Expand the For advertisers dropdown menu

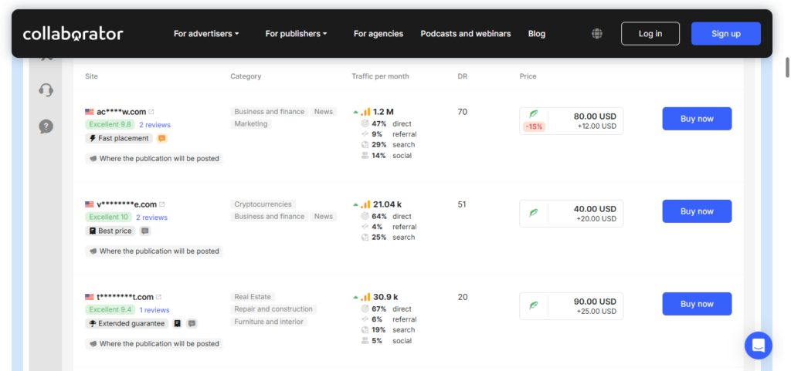pyautogui.click(x=206, y=34)
